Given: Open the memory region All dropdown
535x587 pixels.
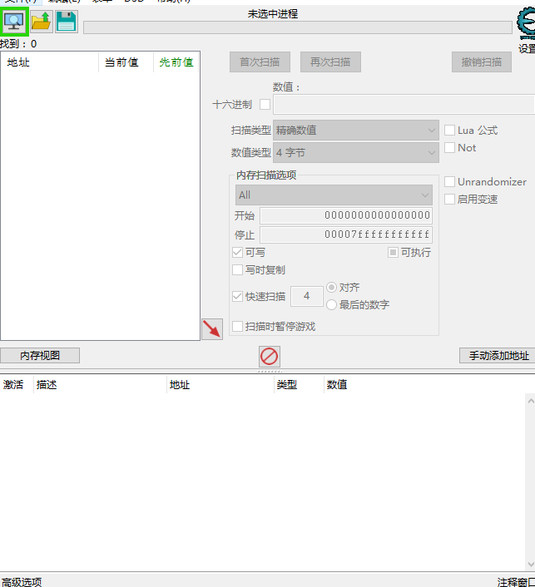Looking at the screenshot, I should coord(334,195).
